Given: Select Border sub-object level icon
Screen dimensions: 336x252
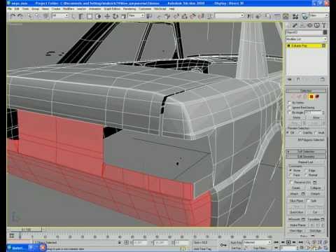Looking at the screenshot, I should (305, 97).
